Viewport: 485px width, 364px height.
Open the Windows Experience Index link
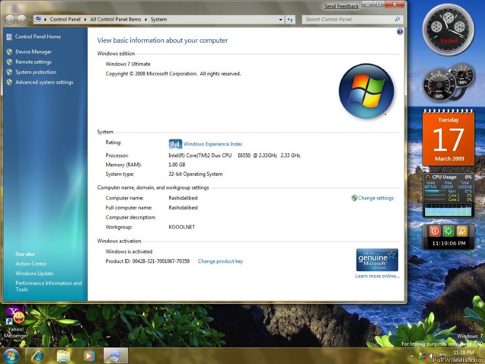[213, 144]
